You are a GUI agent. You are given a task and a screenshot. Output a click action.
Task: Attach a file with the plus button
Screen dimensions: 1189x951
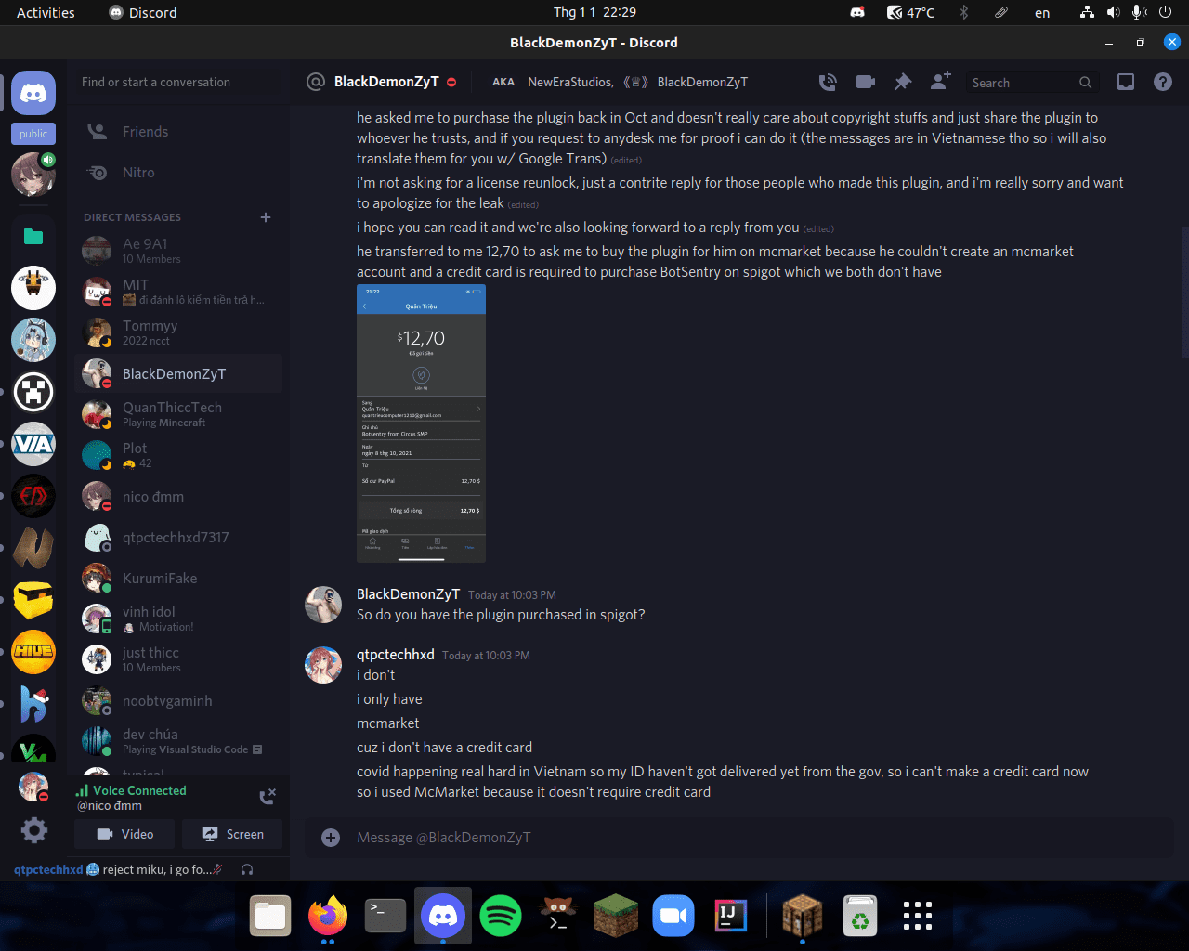[x=331, y=838]
